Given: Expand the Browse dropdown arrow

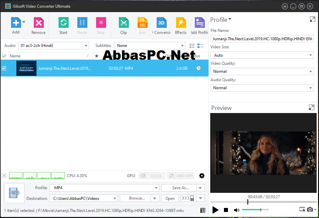Looking at the screenshot, I should pos(155,198).
